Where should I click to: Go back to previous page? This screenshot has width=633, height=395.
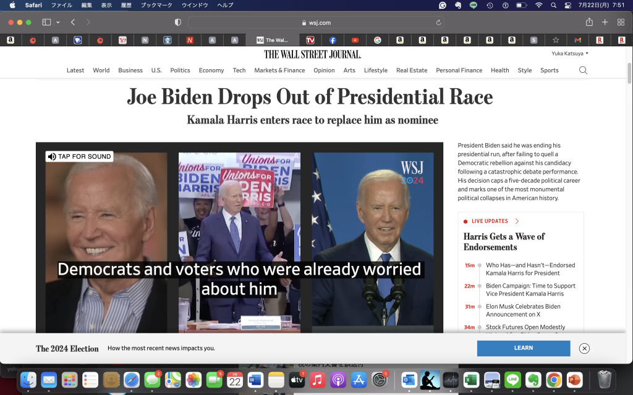[73, 22]
